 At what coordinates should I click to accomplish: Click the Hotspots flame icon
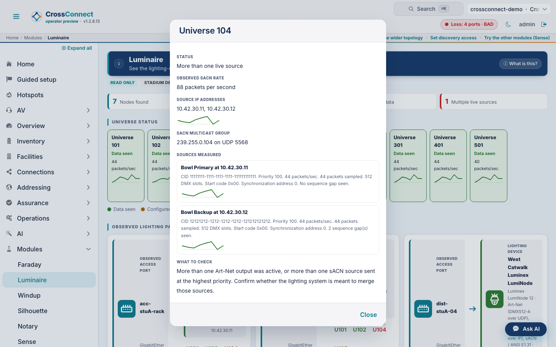point(9,95)
